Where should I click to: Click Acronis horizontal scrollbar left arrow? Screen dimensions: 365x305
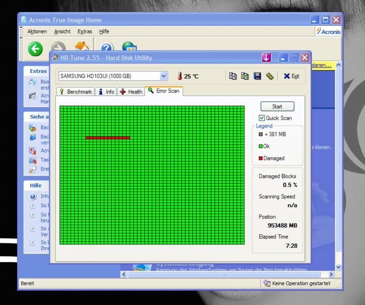coord(124,274)
